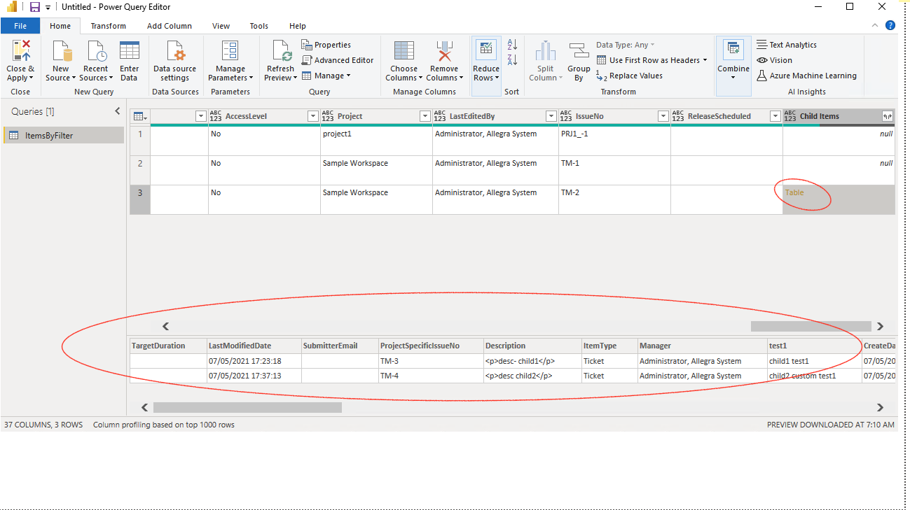The width and height of the screenshot is (910, 510).
Task: Open the Add Column tab
Action: point(169,25)
